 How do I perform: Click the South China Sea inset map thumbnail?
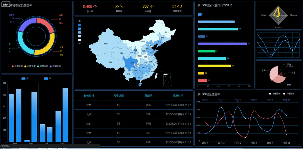click(x=168, y=80)
